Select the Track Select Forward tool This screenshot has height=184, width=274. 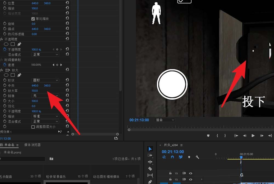click(150, 155)
